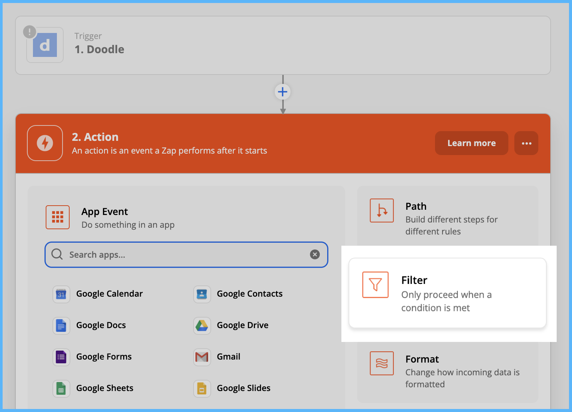Click 'Change how incoming data is formatted'

(x=462, y=378)
